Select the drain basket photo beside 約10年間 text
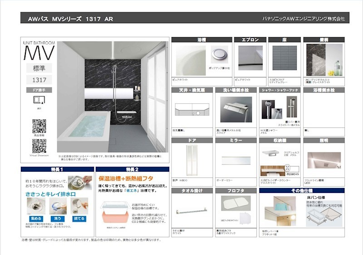 80,183
